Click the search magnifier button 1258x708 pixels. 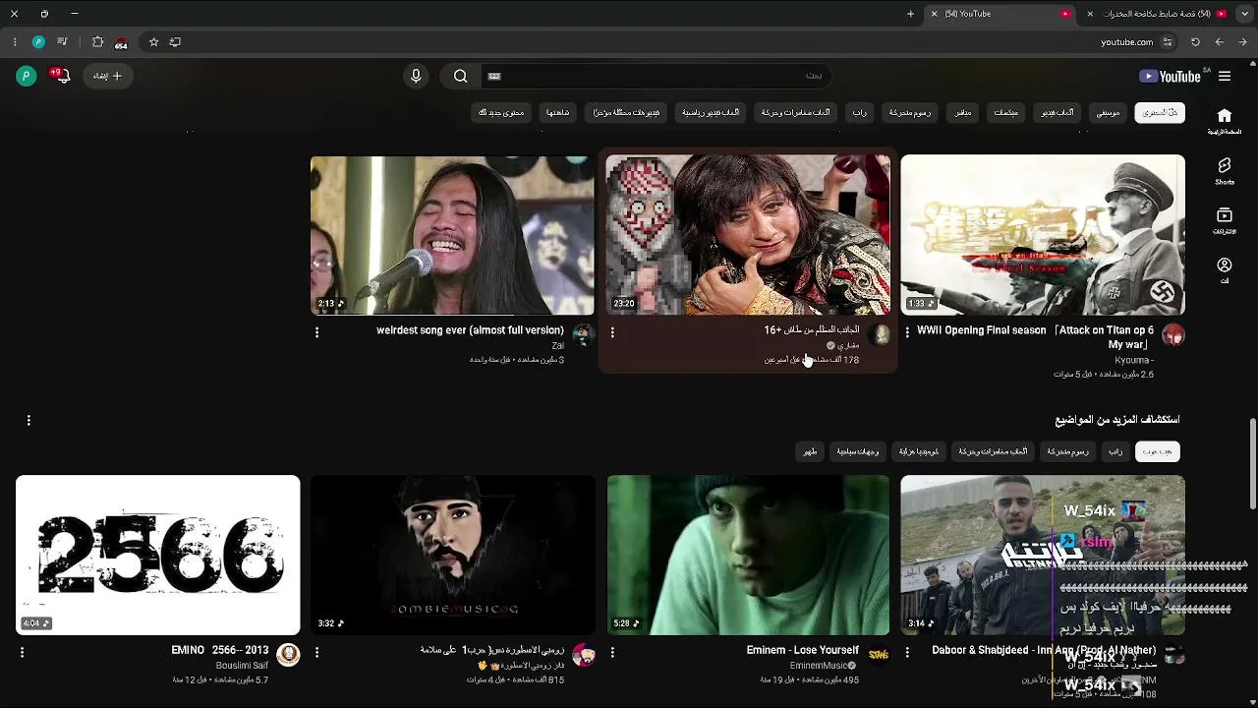460,76
